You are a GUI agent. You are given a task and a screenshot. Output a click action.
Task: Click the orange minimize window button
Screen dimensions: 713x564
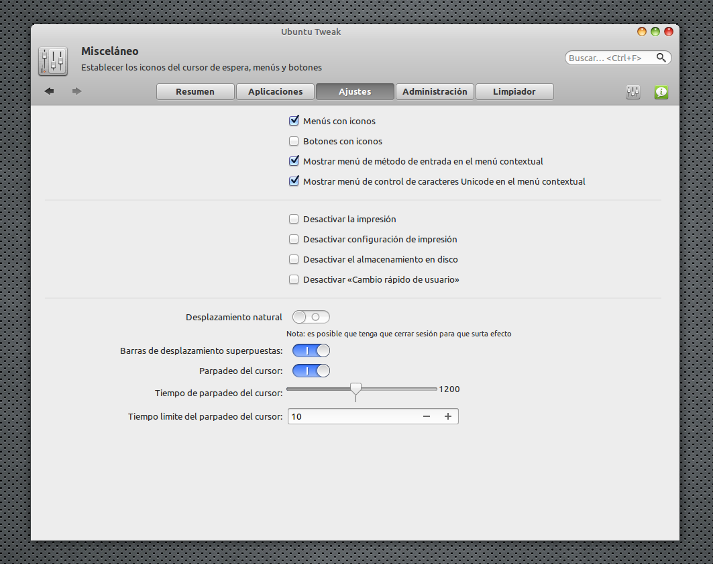642,32
